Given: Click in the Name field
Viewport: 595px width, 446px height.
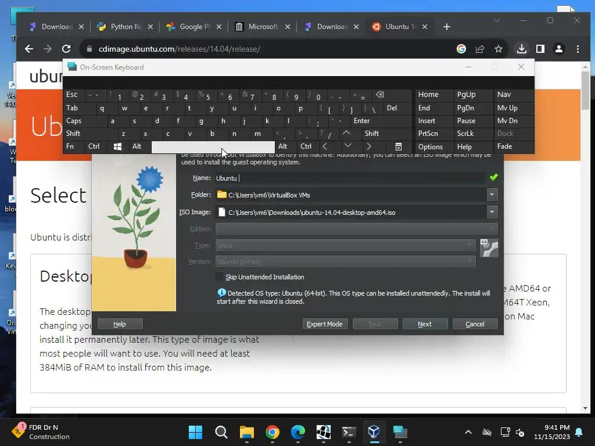Looking at the screenshot, I should click(350, 178).
